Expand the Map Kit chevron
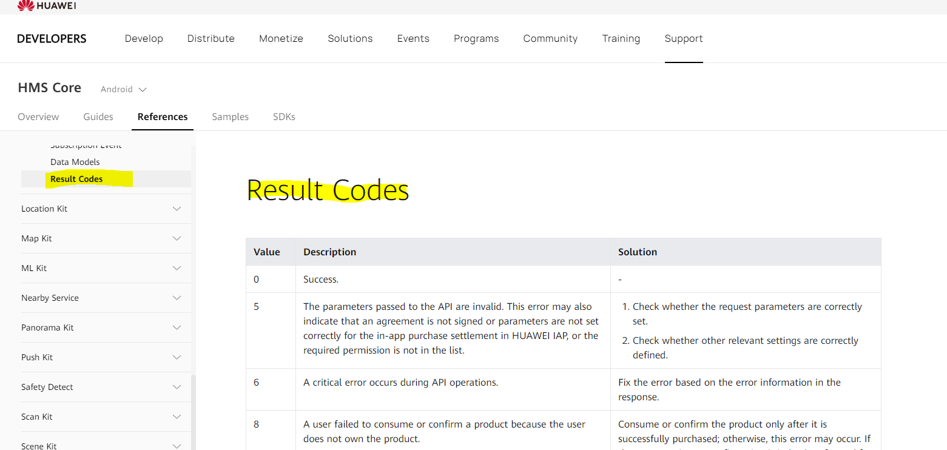 click(x=177, y=238)
